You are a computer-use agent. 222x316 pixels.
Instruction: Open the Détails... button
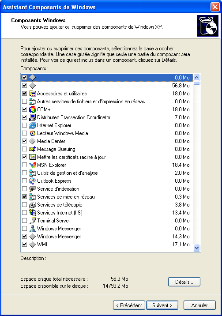184,282
